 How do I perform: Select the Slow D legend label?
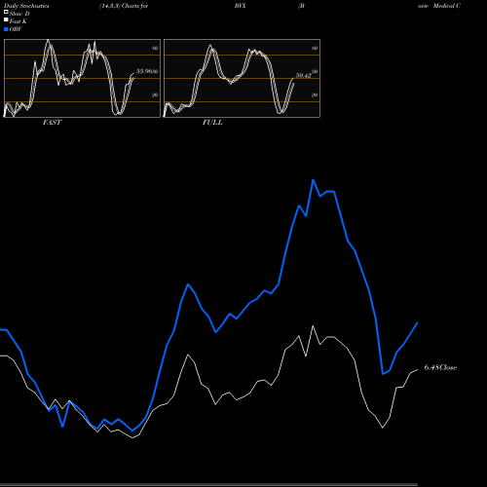pyautogui.click(x=19, y=14)
